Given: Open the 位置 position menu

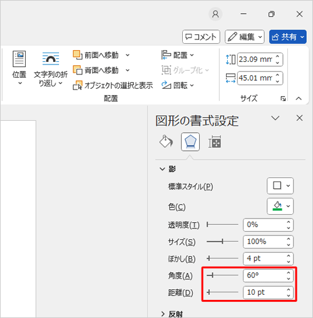Looking at the screenshot, I should point(19,68).
